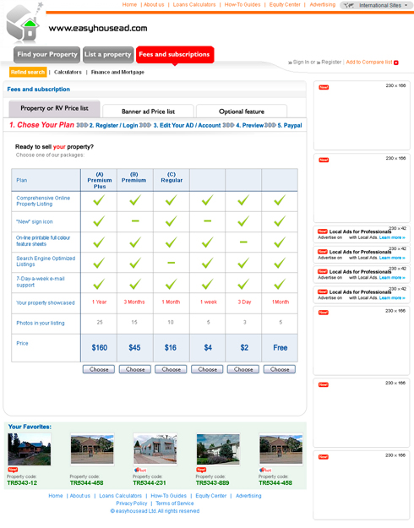This screenshot has height=528, width=414.
Task: Click the Search Engine Optimized Listings row label
Action: [46, 261]
